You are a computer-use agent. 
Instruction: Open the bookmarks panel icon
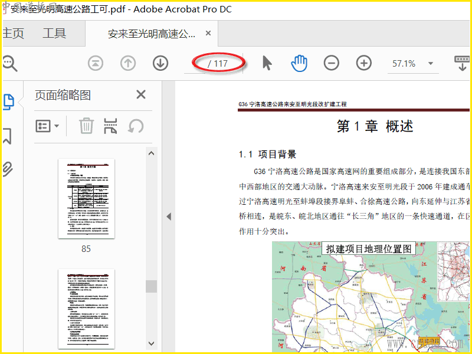click(7, 136)
